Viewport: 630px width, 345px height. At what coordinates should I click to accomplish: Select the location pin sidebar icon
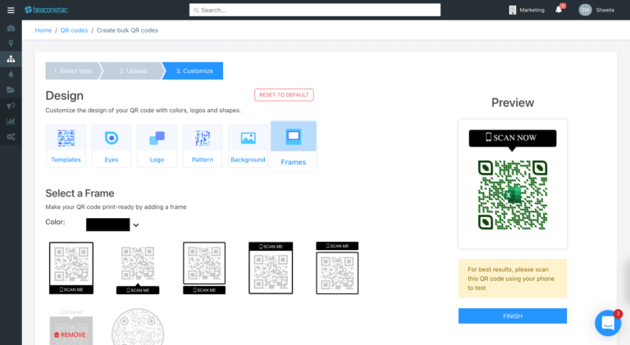coord(11,43)
